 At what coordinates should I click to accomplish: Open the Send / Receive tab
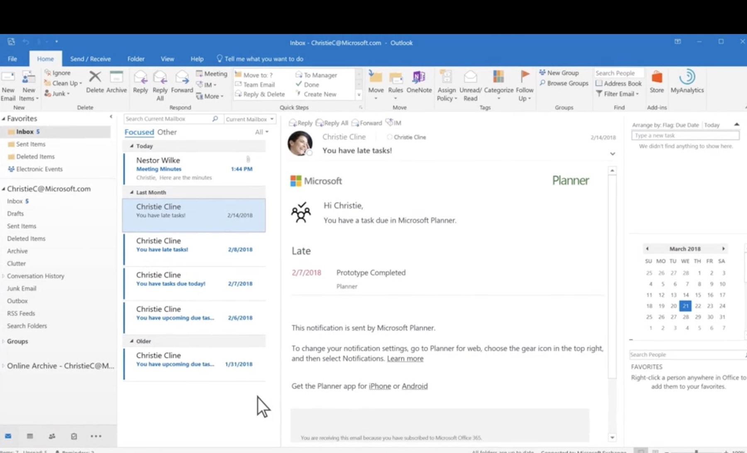tap(90, 58)
